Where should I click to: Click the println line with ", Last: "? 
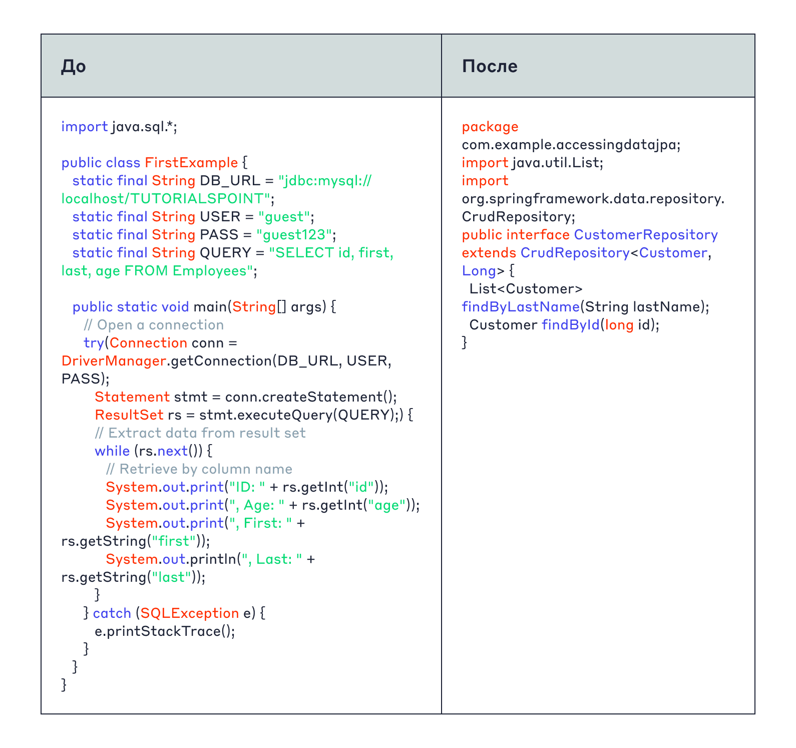point(210,559)
